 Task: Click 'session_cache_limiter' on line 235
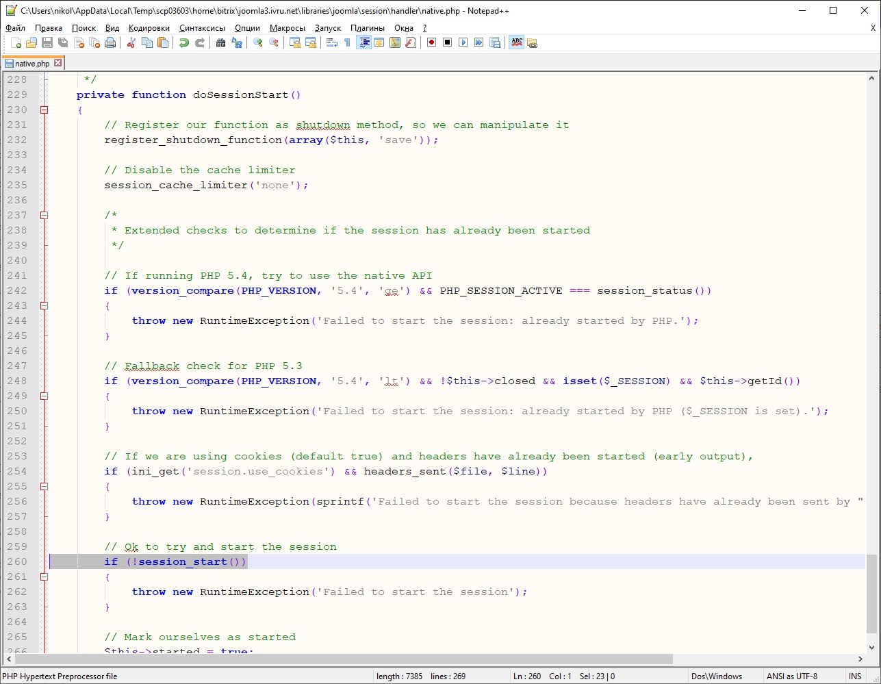pos(176,185)
